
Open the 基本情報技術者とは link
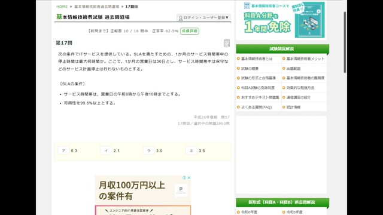tap(257, 59)
